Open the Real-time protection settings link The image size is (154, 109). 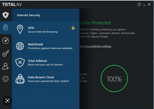tap(95, 46)
